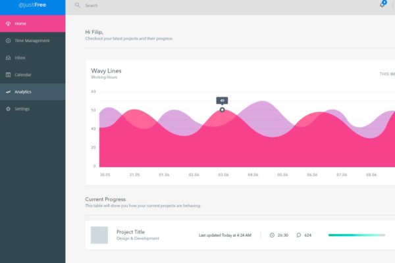The image size is (395, 263).
Task: Open the Project Title link
Action: click(130, 232)
